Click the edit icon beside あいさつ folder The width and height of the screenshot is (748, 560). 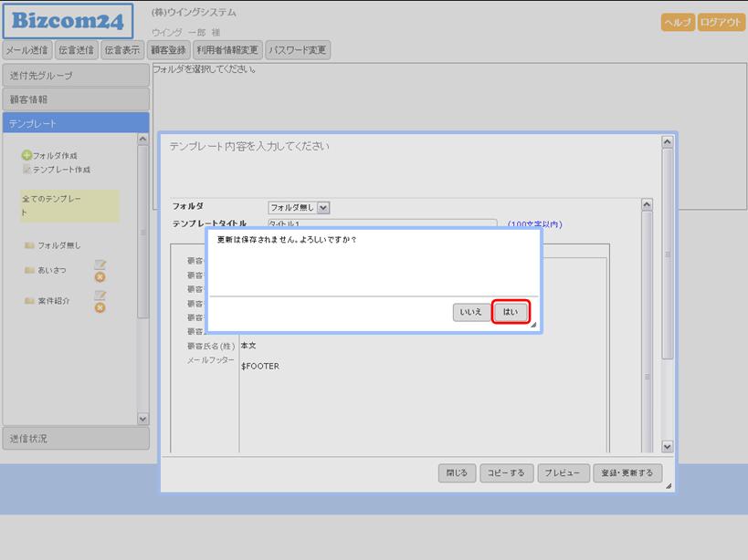100,264
